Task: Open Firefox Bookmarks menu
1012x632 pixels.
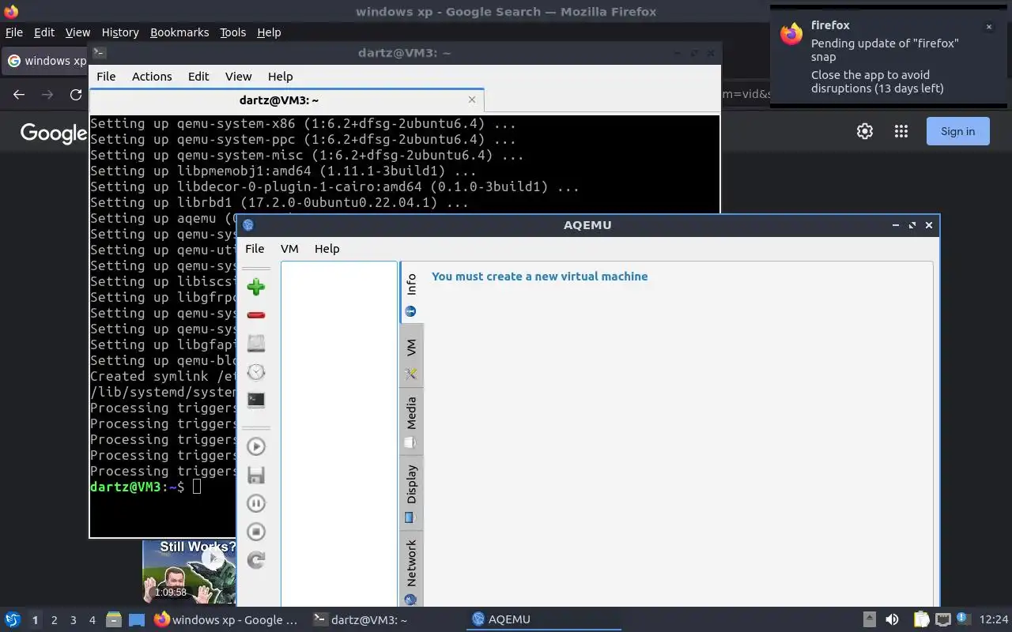Action: [x=179, y=32]
